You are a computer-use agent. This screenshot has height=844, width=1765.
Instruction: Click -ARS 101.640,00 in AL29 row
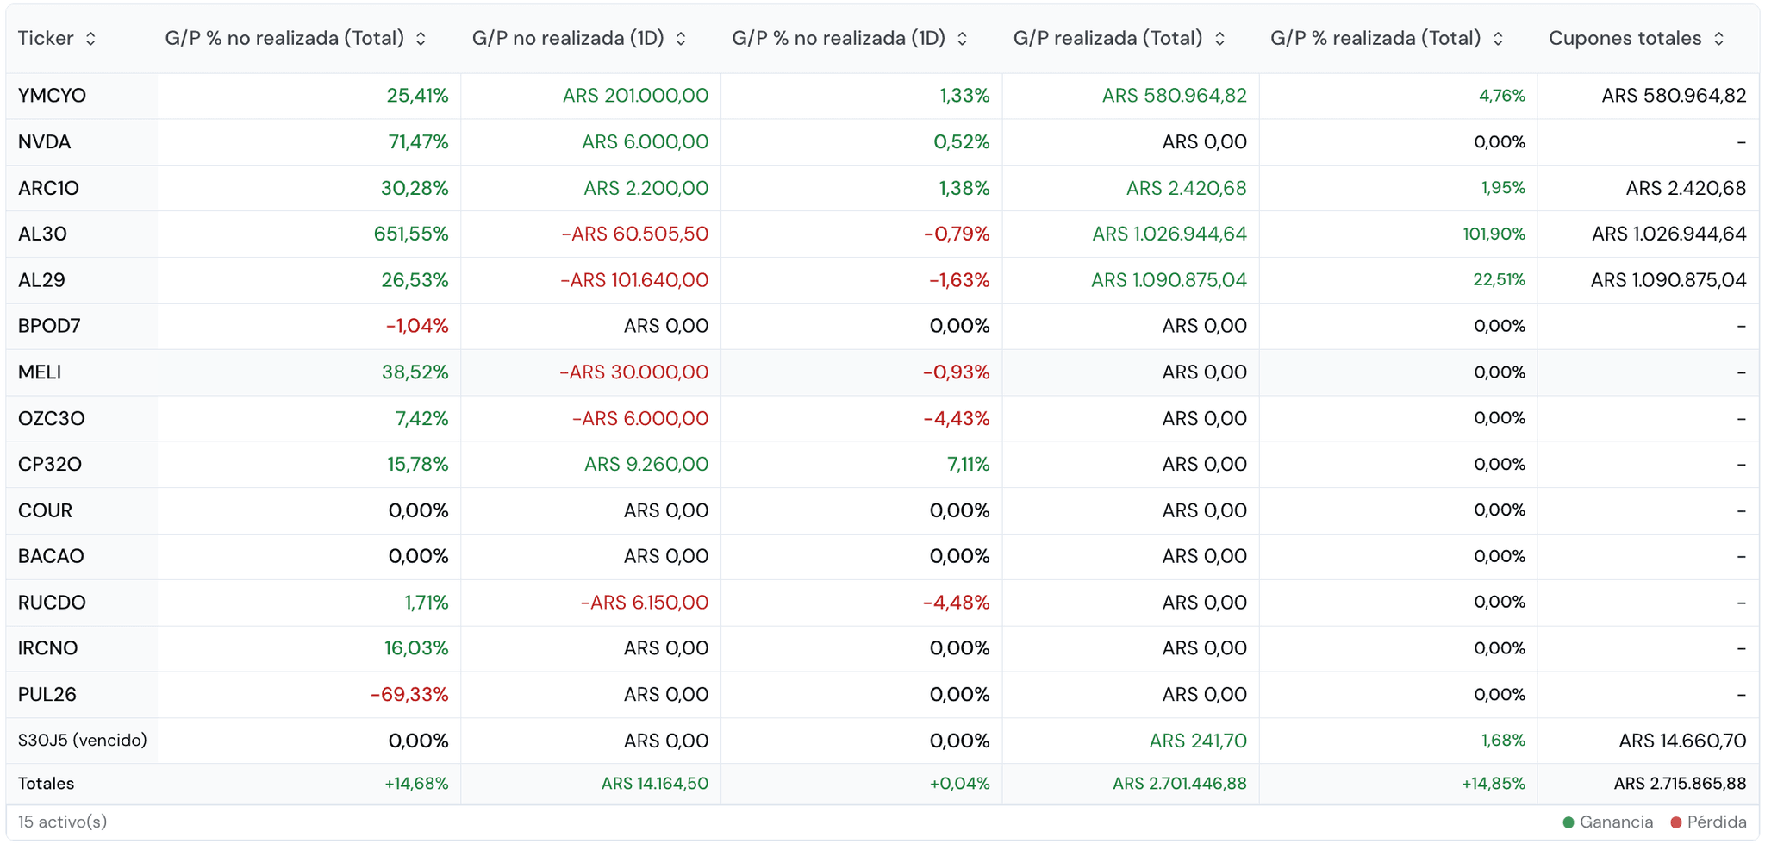[634, 280]
